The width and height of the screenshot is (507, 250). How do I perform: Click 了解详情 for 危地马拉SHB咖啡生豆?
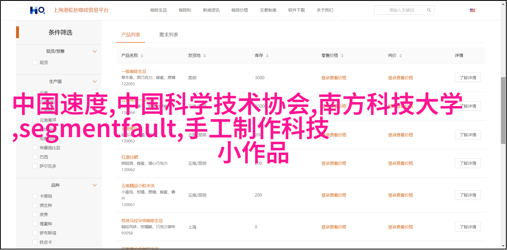(x=468, y=227)
